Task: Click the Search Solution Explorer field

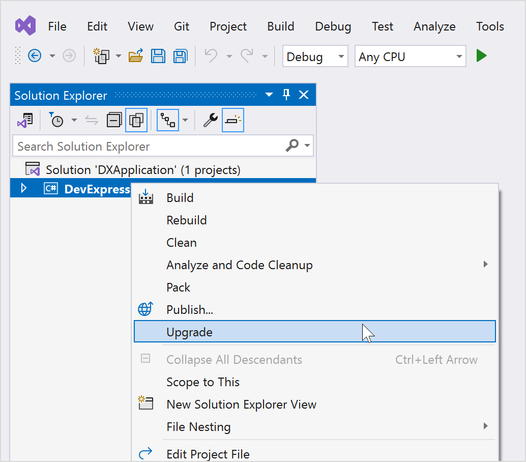Action: pos(148,147)
